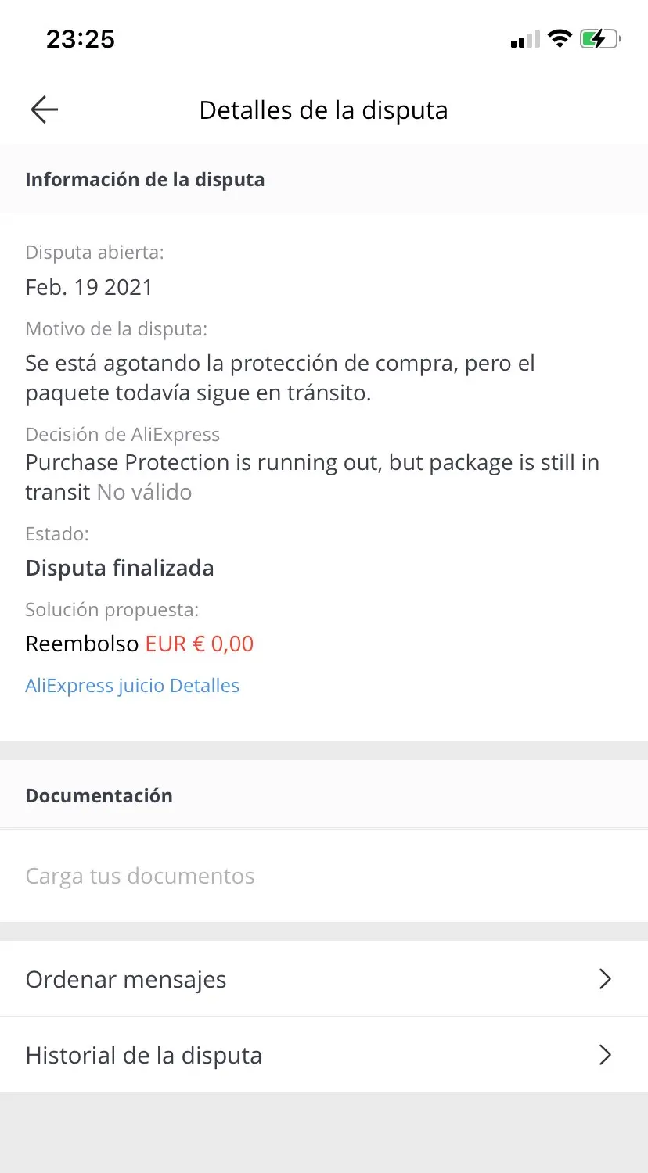Tap Carga tus documentos upload field
This screenshot has width=648, height=1173.
[140, 876]
